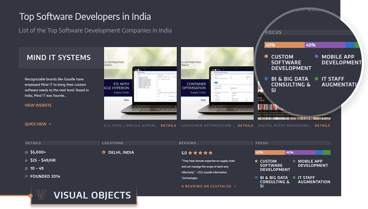Click the flag icon next to Founded 2014
This screenshot has width=368, height=209.
click(26, 176)
